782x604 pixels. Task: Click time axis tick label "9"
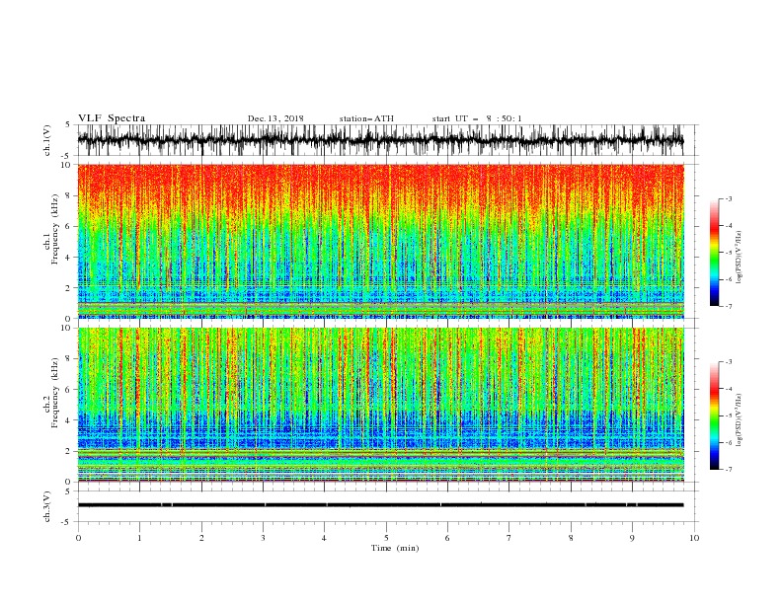pos(632,538)
